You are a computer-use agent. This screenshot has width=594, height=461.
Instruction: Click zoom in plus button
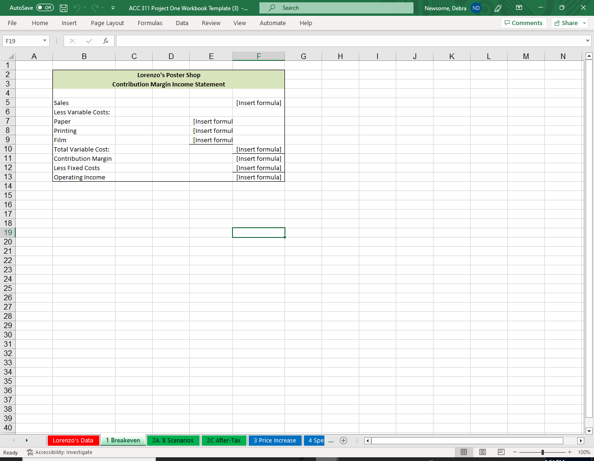click(570, 452)
